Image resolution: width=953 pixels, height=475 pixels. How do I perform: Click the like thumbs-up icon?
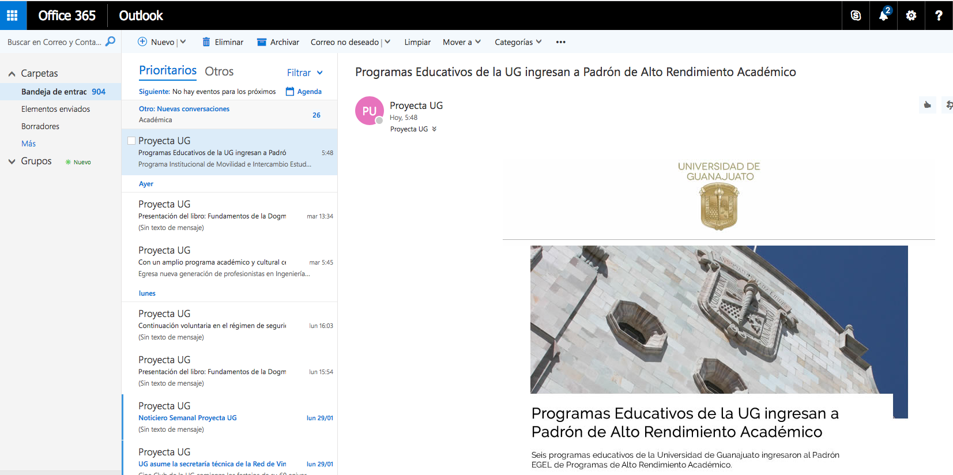(927, 105)
